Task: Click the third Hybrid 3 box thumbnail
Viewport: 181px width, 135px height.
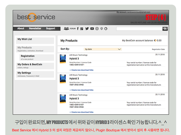Action: (x=63, y=99)
